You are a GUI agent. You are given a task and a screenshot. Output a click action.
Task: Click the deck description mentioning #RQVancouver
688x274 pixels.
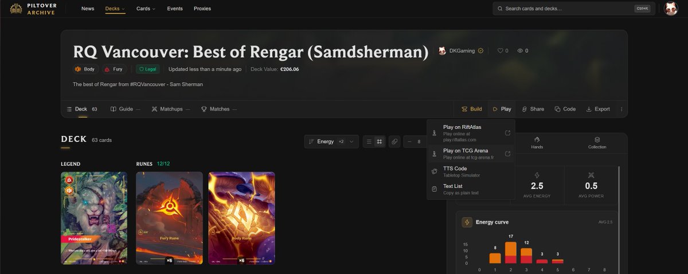138,84
